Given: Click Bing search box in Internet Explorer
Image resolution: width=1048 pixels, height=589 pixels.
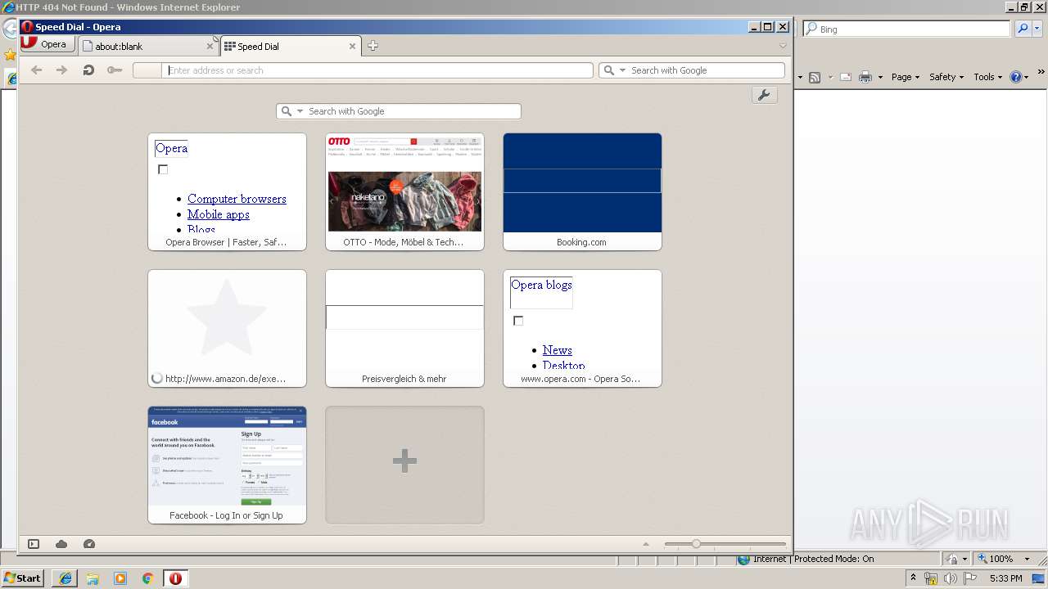Looking at the screenshot, I should click(906, 29).
